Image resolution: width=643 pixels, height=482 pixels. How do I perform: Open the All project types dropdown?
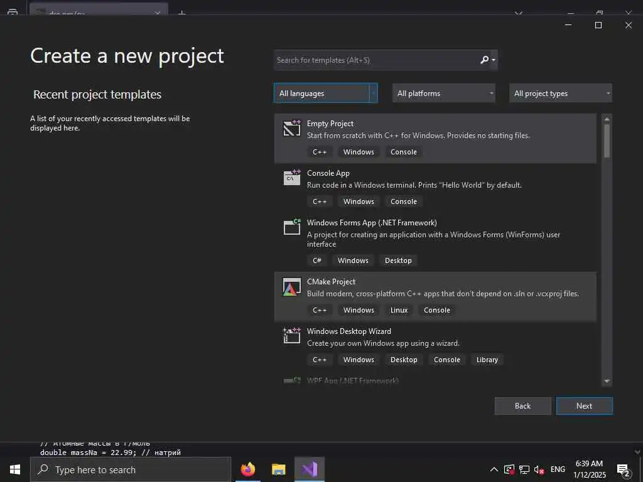click(x=561, y=94)
